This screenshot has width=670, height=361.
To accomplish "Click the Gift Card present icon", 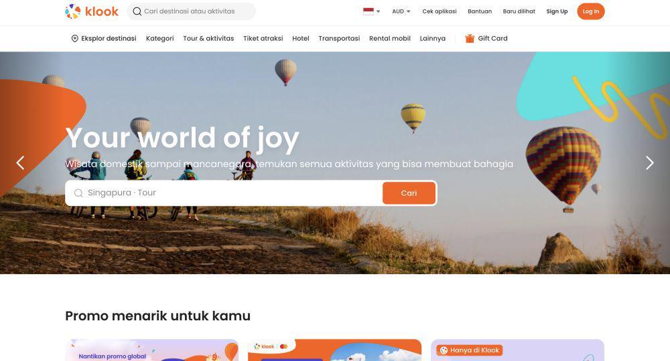I will [470, 38].
